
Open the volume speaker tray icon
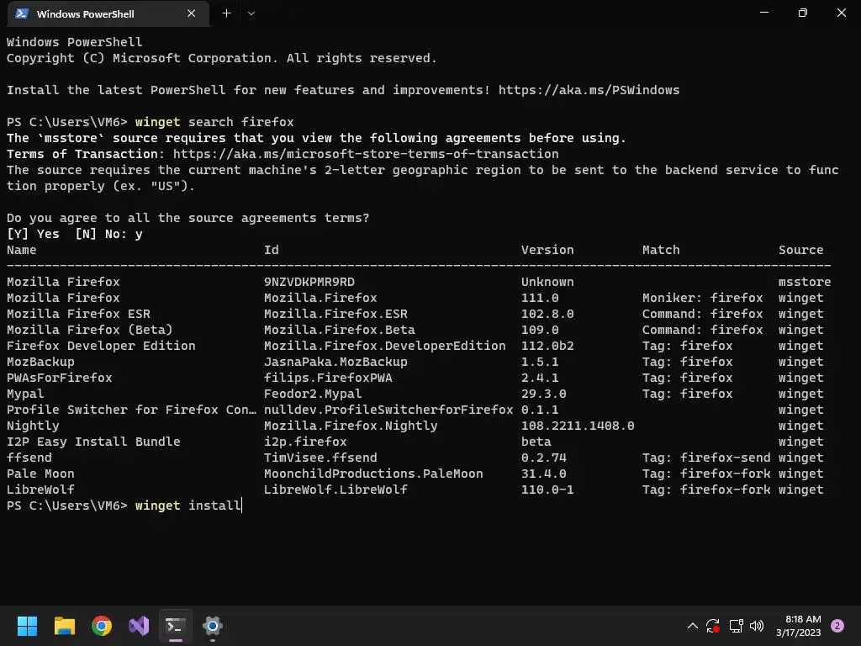click(757, 626)
